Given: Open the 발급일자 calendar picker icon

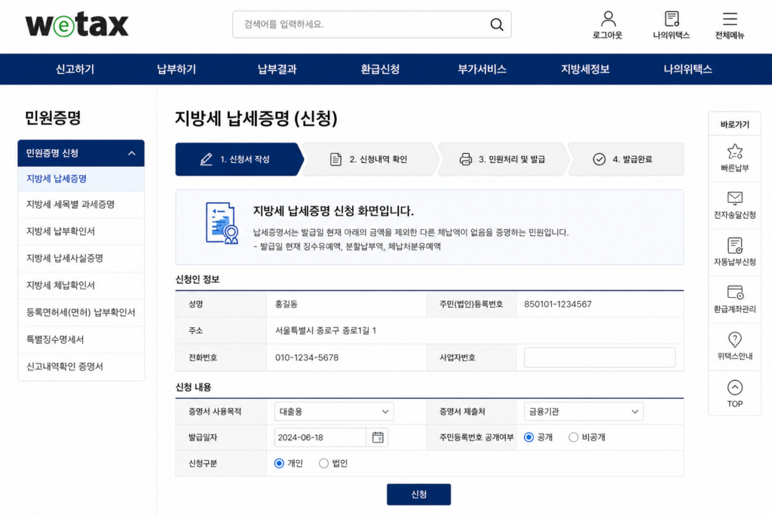Looking at the screenshot, I should [x=378, y=437].
